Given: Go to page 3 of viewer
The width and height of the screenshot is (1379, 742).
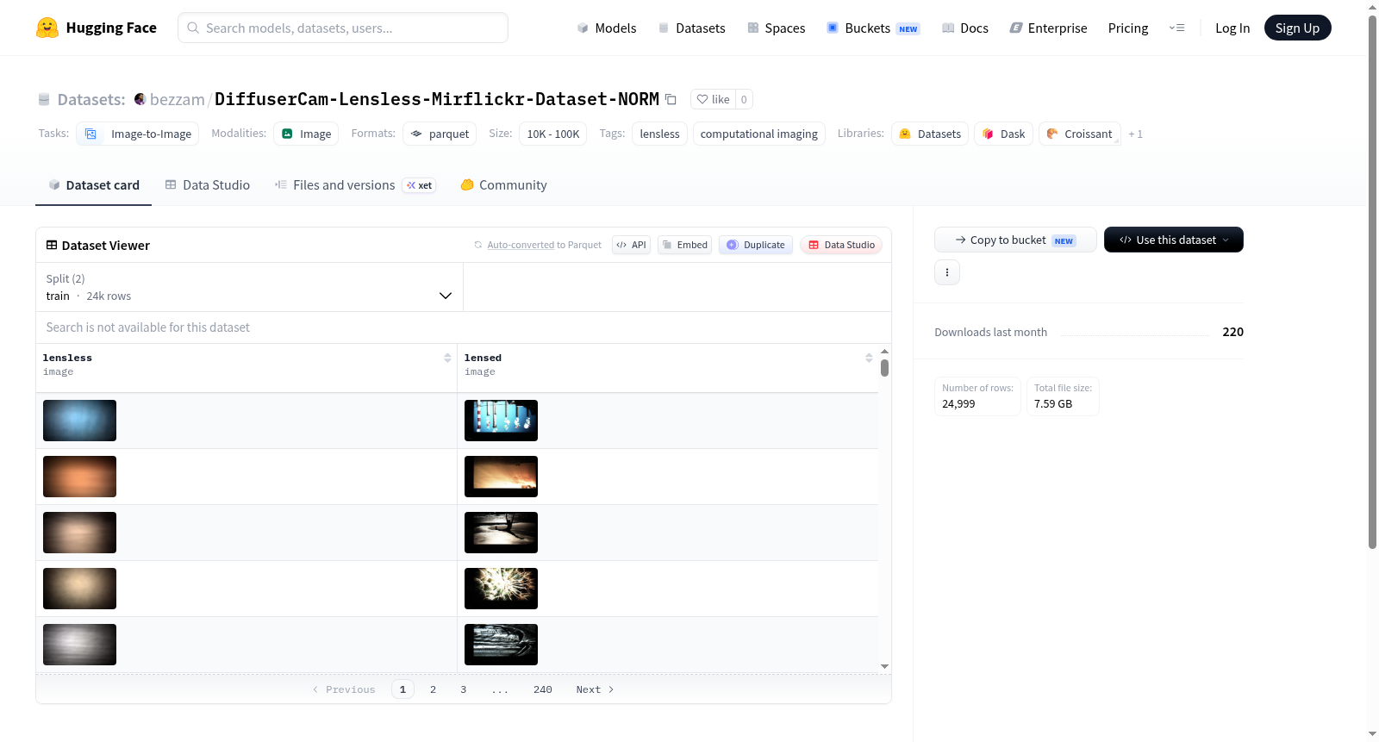Looking at the screenshot, I should point(463,689).
